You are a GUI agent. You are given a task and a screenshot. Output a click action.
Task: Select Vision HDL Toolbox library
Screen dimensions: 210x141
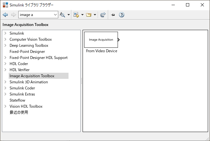pos(26,106)
